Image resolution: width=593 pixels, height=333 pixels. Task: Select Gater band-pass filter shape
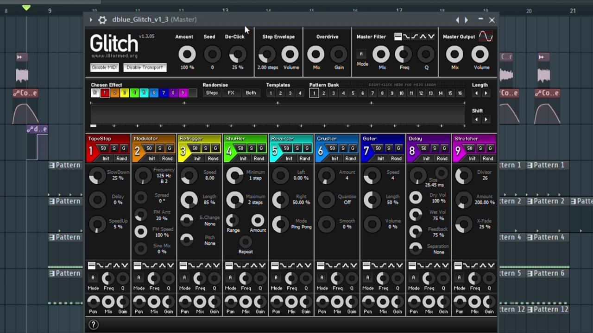392,265
